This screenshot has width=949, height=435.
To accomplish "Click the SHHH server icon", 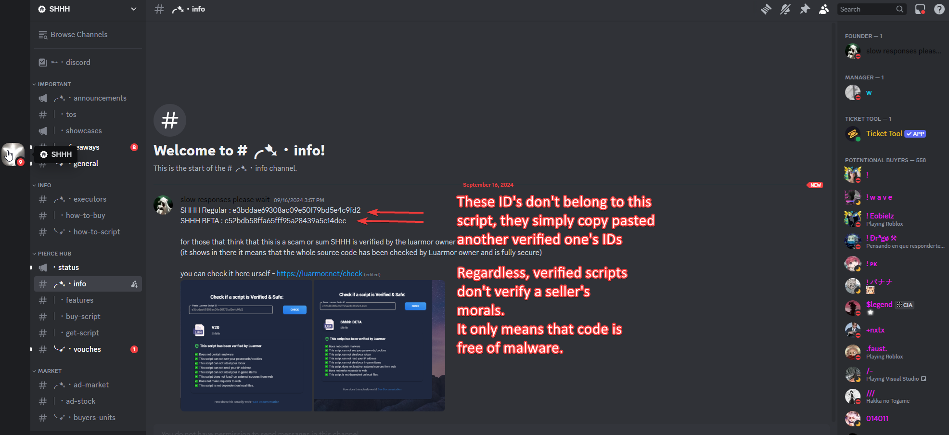I will pos(13,154).
